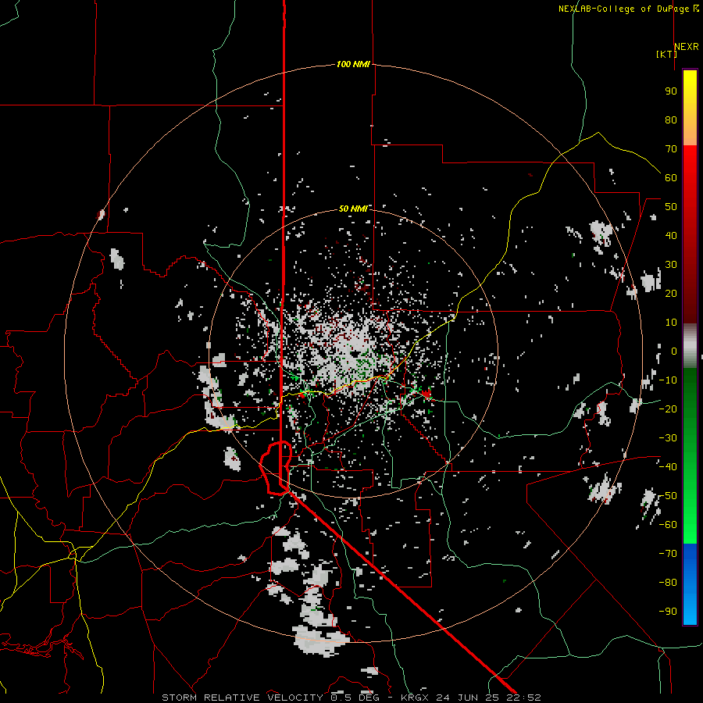Click the 0 value on velocity scale

pos(674,351)
